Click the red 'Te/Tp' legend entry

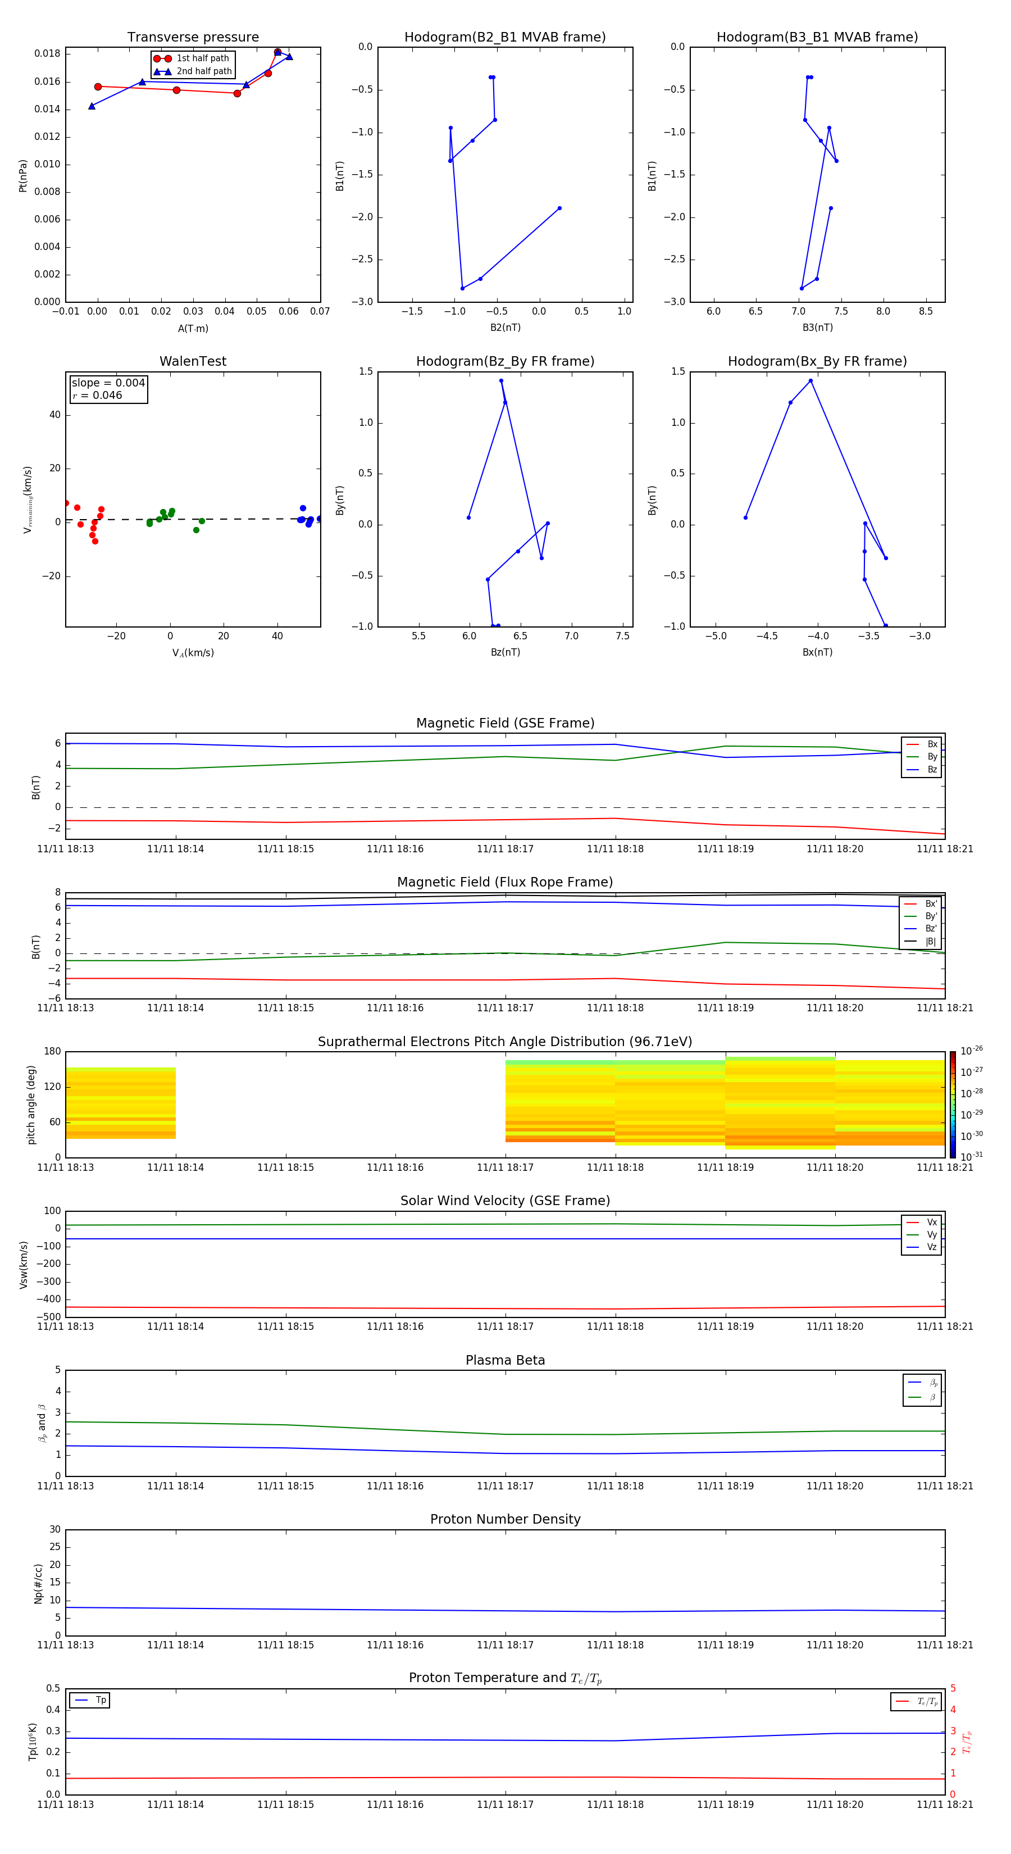[917, 1701]
